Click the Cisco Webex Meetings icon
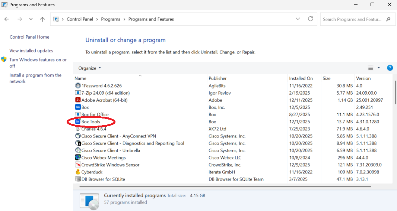The width and height of the screenshot is (397, 211). (78, 158)
